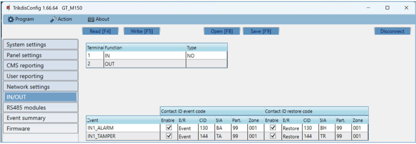Open the About menu

click(x=98, y=19)
